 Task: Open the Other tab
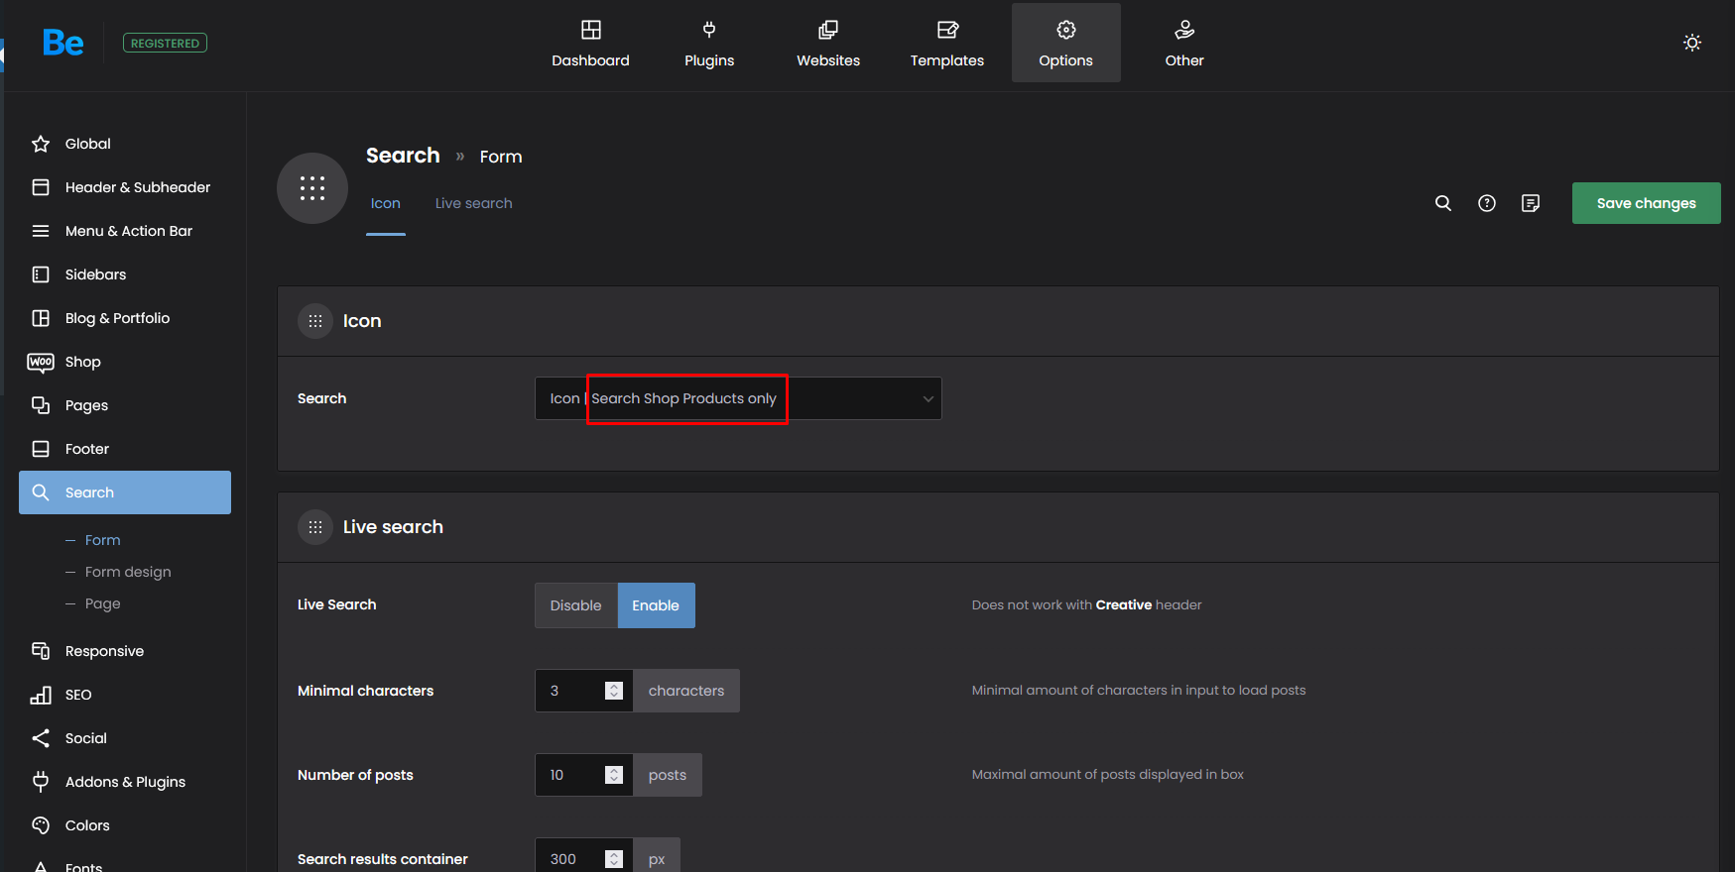point(1184,44)
